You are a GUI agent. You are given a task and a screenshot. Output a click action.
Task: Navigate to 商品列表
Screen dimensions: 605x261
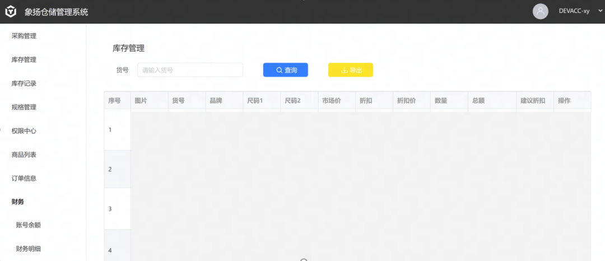tap(24, 155)
